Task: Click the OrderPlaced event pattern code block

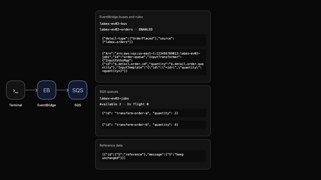Action: pos(153,40)
